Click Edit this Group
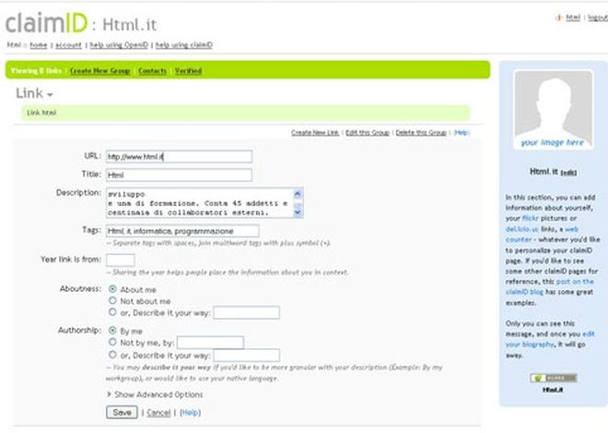Viewport: 608px width, 433px height. 368,133
